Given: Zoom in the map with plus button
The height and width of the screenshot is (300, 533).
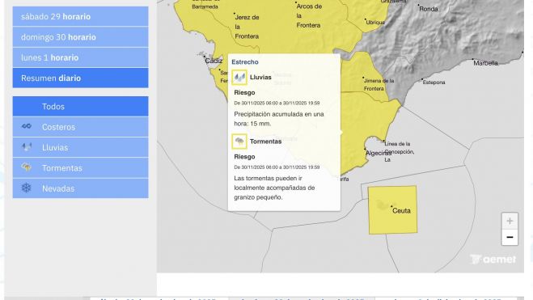Looking at the screenshot, I should [x=510, y=221].
